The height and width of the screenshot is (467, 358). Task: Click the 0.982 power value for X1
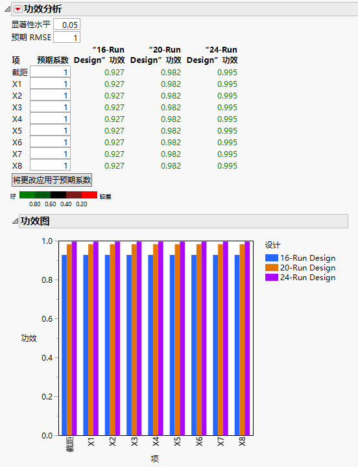click(x=171, y=84)
